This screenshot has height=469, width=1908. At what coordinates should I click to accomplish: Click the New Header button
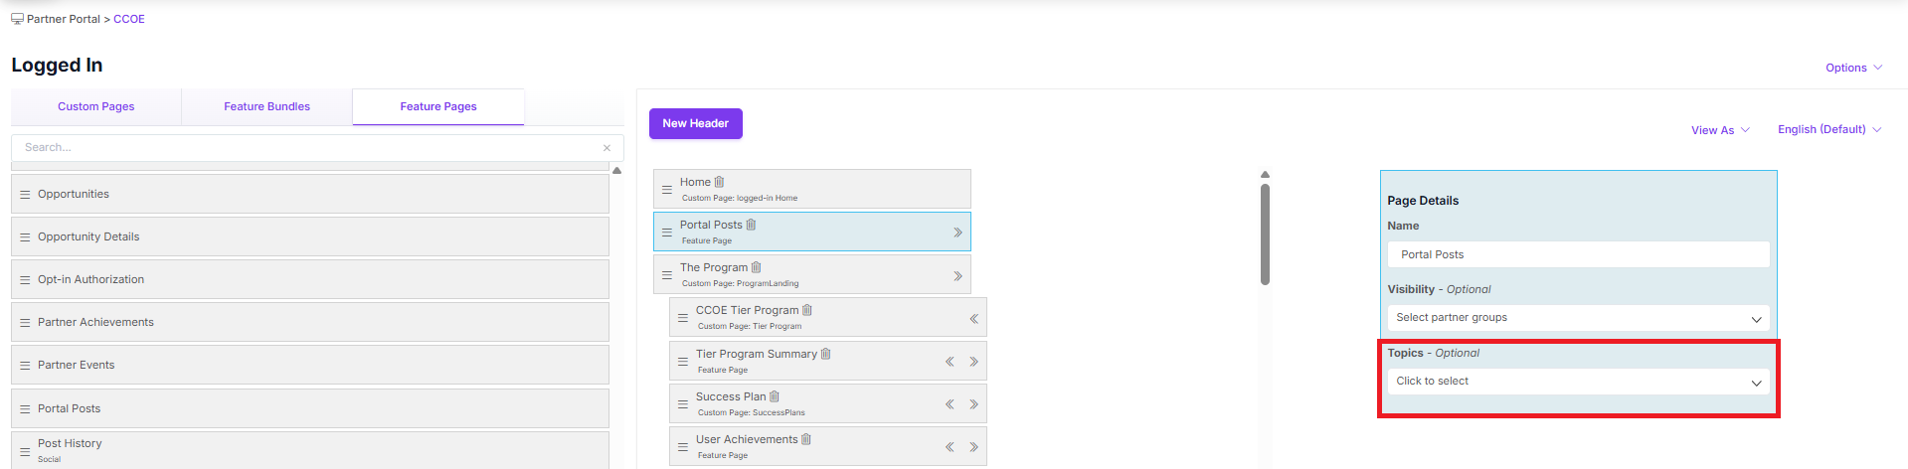696,123
